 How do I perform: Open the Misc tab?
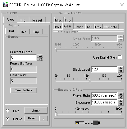click(x=58, y=20)
